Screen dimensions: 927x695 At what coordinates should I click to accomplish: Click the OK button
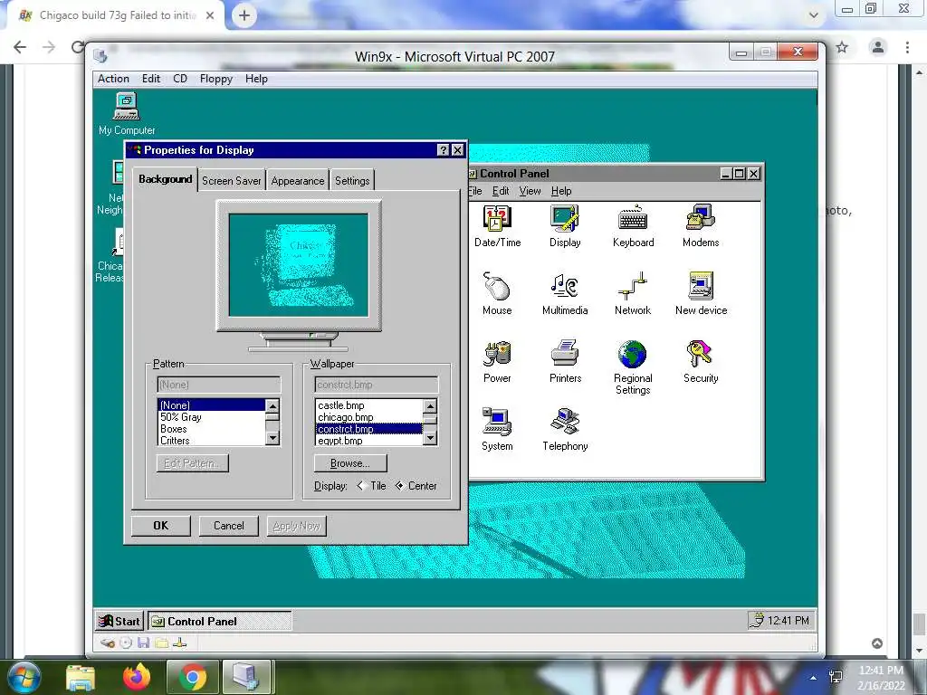161,526
